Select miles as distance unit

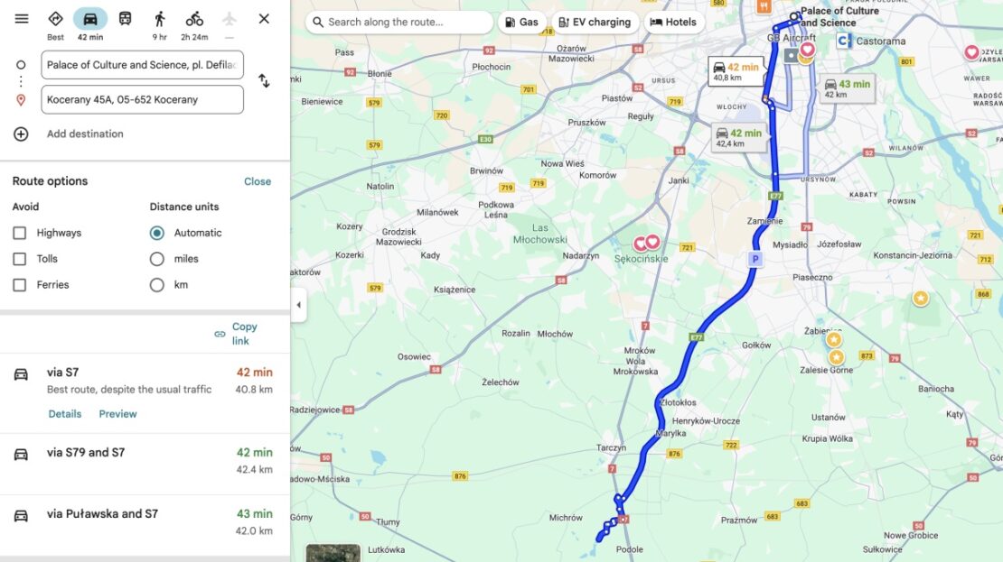156,259
